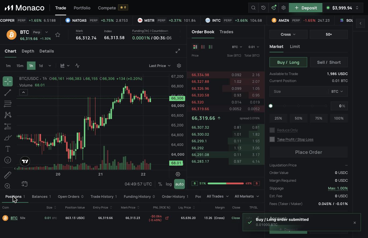Expand the chart to fullscreen
Image resolution: width=368 pixels, height=238 pixels.
coord(178,51)
